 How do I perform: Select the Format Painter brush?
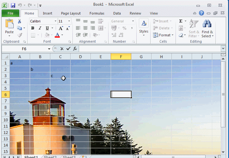pyautogui.click(x=20, y=35)
